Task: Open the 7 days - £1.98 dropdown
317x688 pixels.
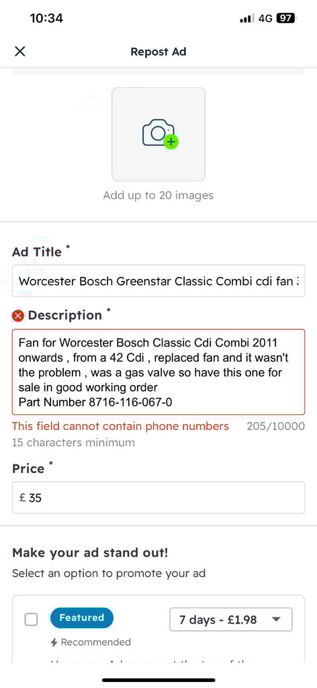Action: pyautogui.click(x=231, y=619)
